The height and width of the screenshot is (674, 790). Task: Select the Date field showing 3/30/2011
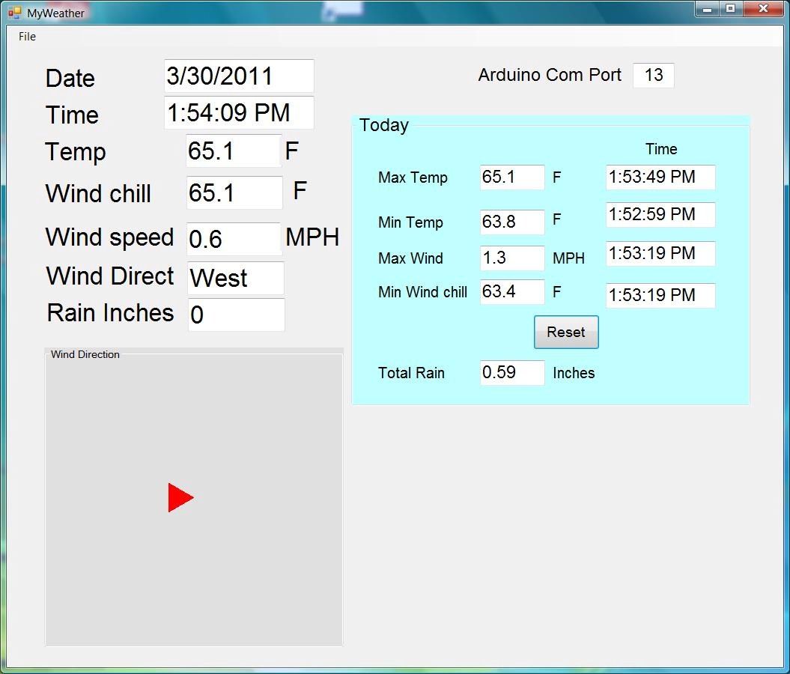tap(238, 75)
